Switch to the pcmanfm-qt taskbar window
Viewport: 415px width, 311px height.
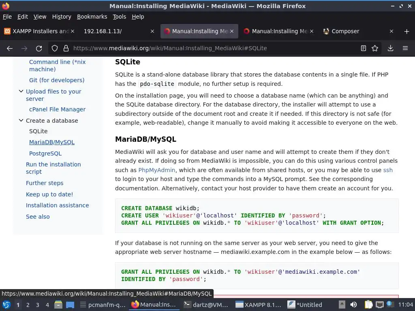[103, 305]
